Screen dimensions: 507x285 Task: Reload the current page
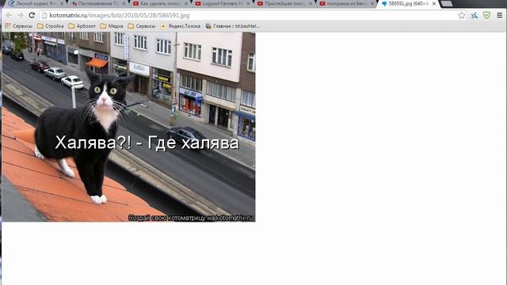32,15
